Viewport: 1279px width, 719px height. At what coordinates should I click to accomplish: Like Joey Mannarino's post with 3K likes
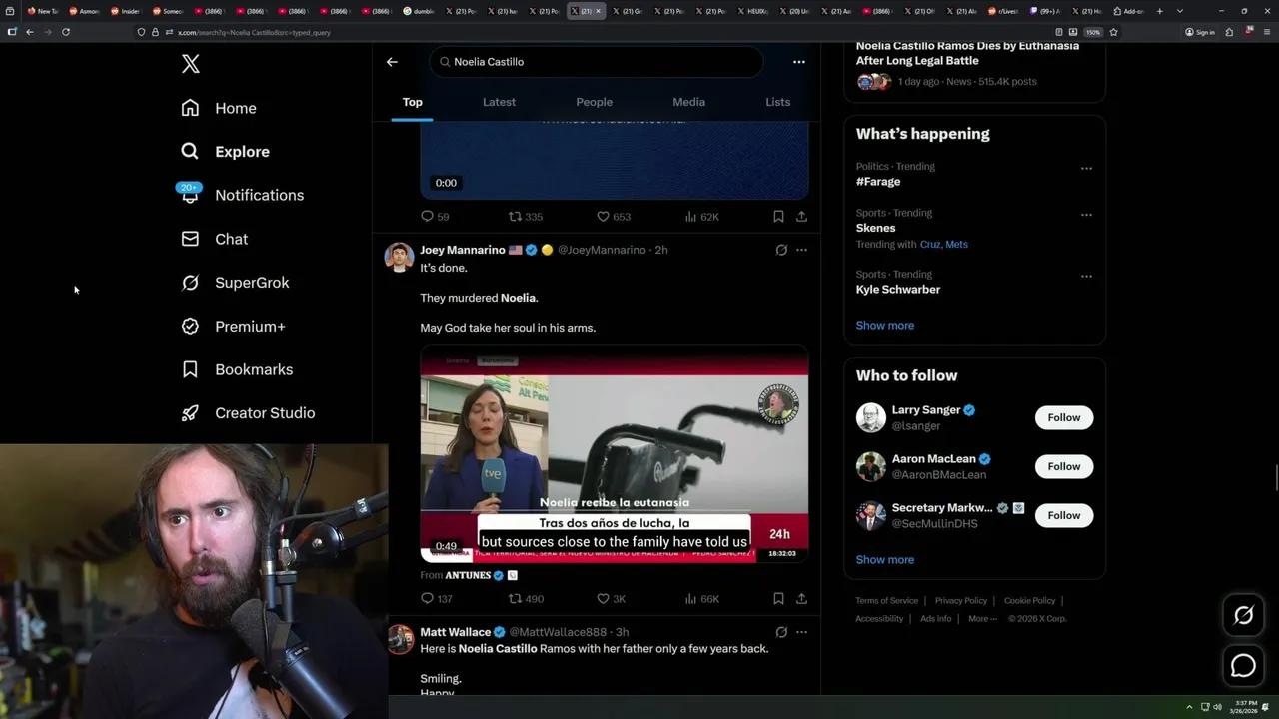[611, 599]
